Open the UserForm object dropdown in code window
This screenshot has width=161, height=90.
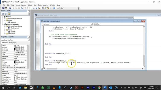tap(91, 24)
